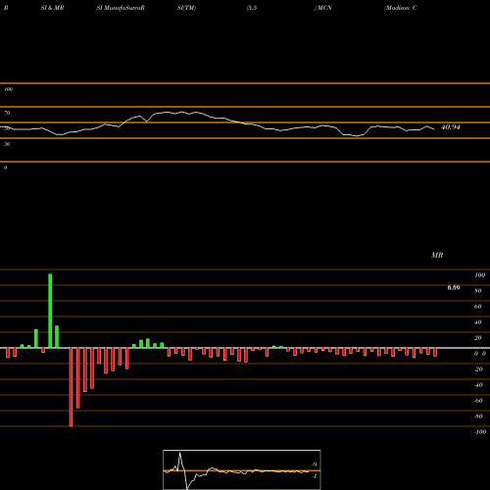Click the -100 label on MR axis
This screenshot has height=490, width=490.
click(480, 432)
